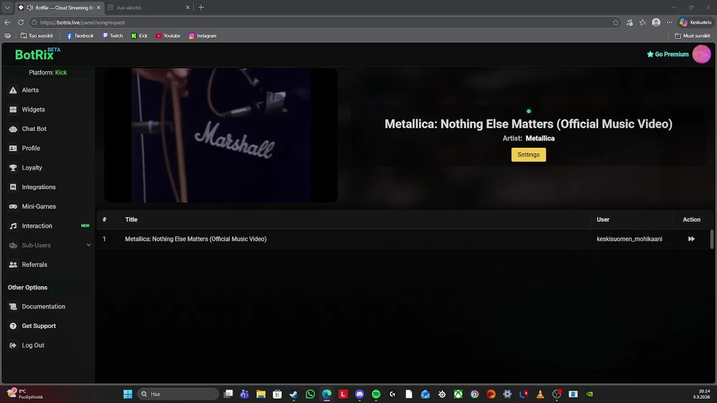Open the Spotify icon in taskbar
Screen dimensions: 717x403
pos(376,394)
